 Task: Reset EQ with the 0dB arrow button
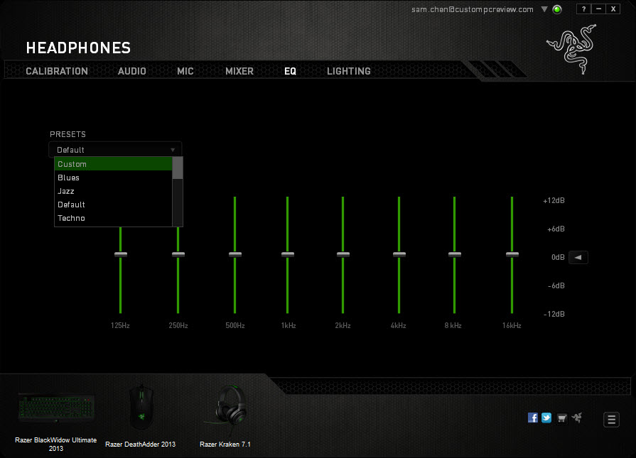click(x=578, y=257)
